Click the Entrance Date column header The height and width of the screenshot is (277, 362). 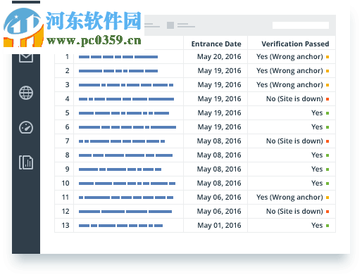pyautogui.click(x=216, y=44)
